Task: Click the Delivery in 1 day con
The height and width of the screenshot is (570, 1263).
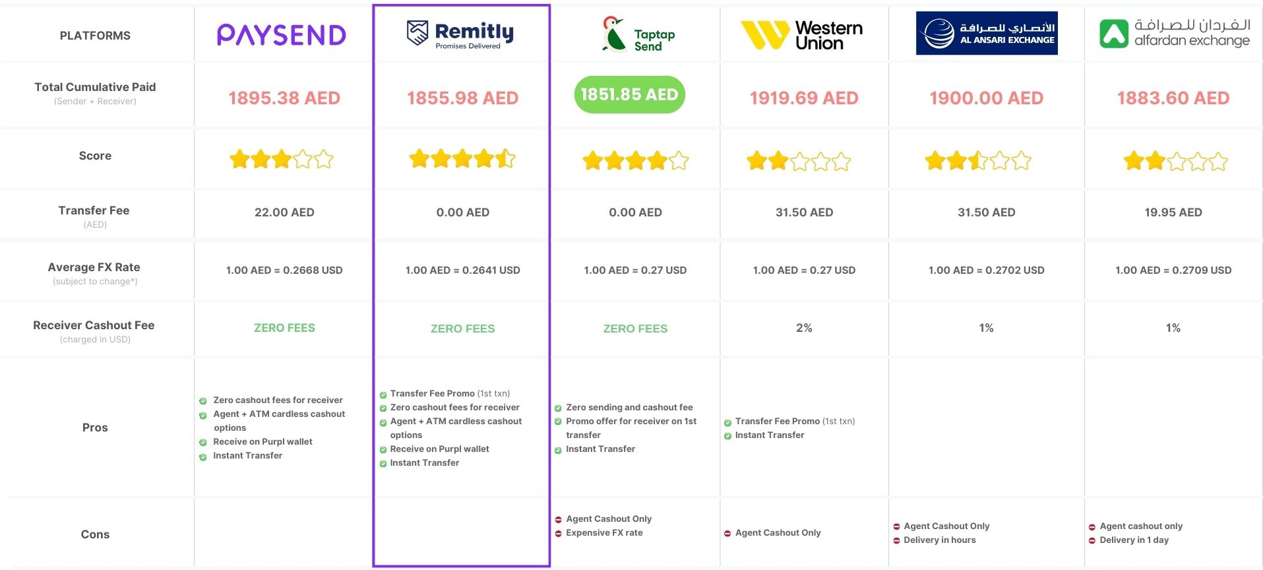Action: [1134, 540]
